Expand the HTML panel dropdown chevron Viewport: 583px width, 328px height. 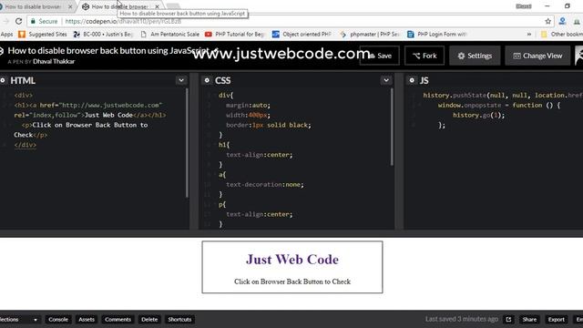181,80
